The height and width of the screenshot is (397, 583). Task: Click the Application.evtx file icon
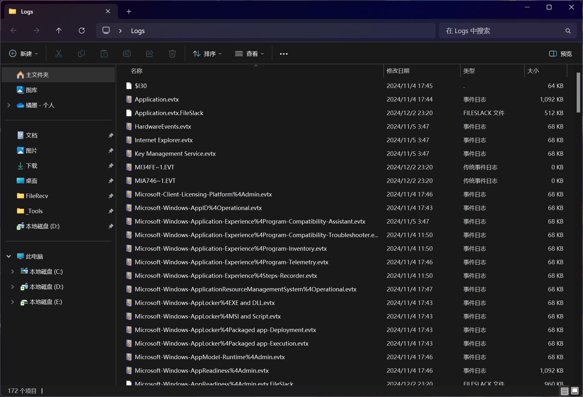tap(129, 99)
